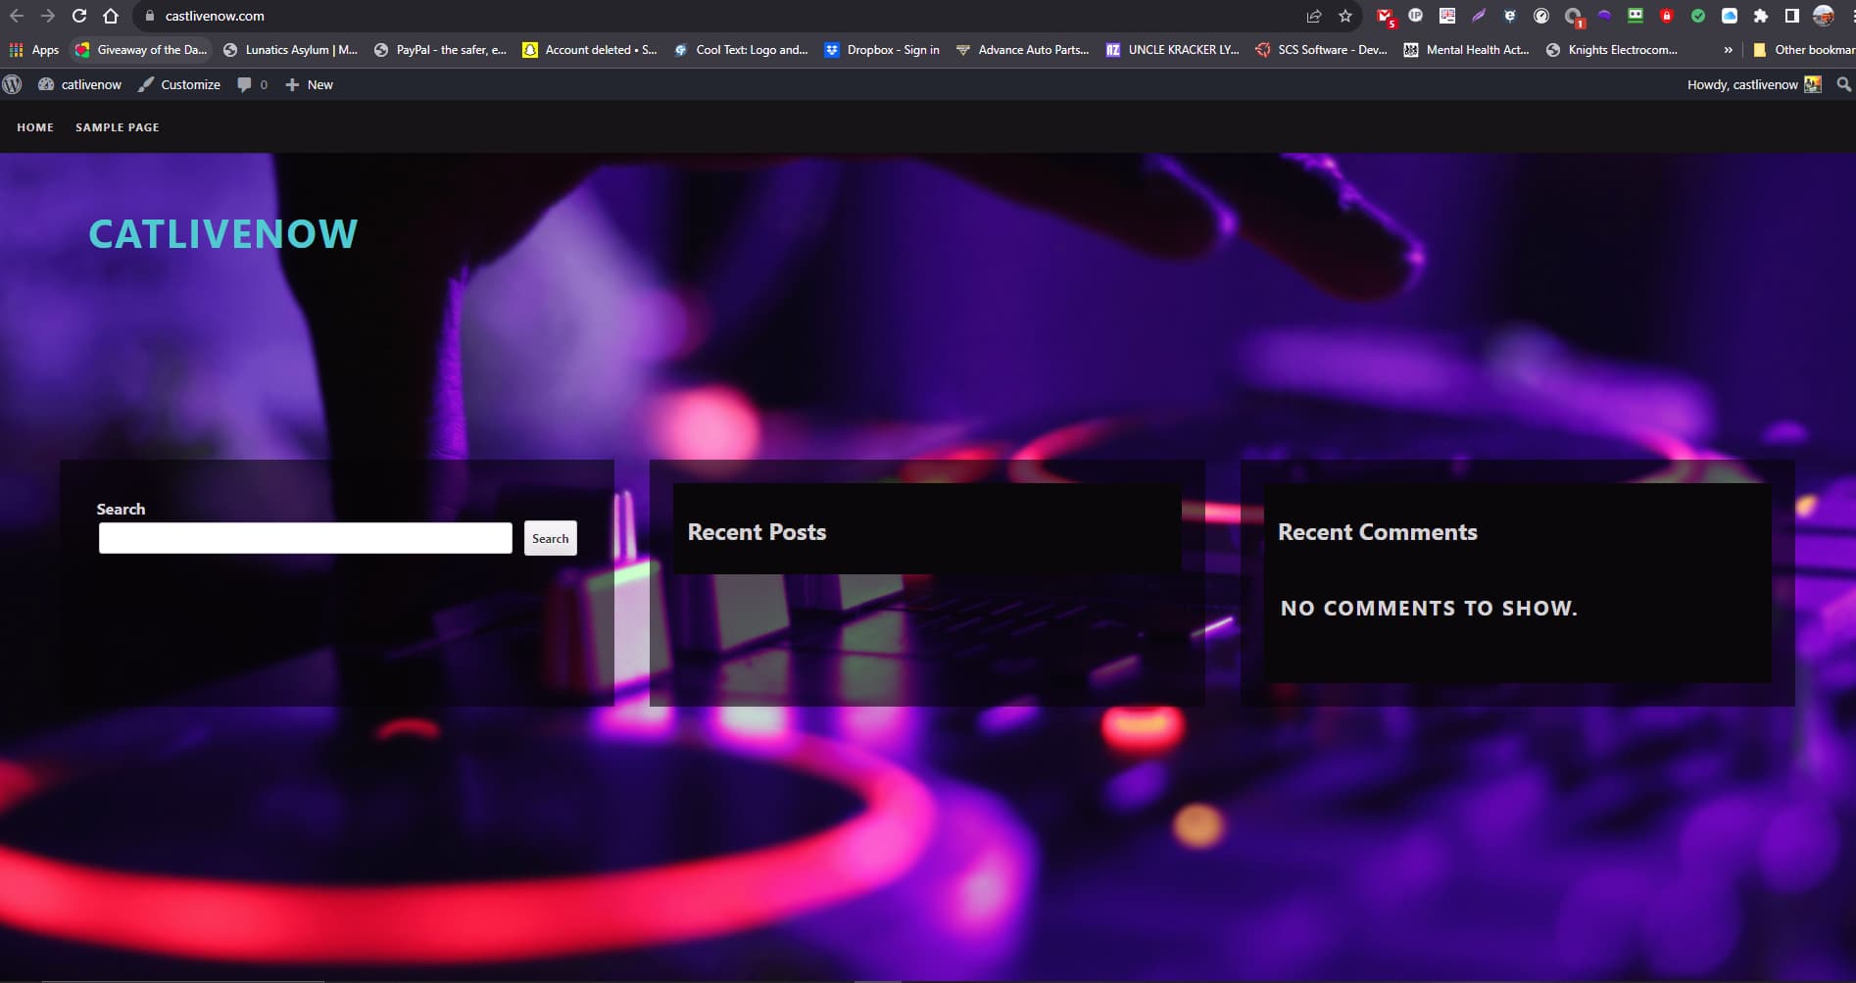Screen dimensions: 1856x983
Task: Reload the current page
Action: click(x=79, y=16)
